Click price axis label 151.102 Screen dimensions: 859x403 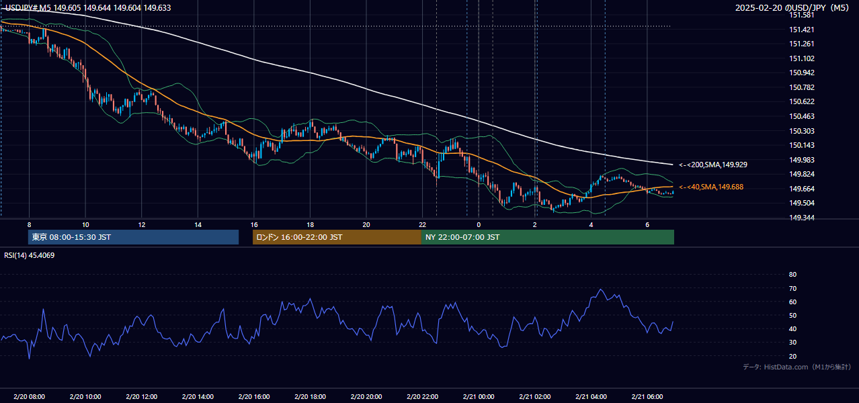[801, 58]
